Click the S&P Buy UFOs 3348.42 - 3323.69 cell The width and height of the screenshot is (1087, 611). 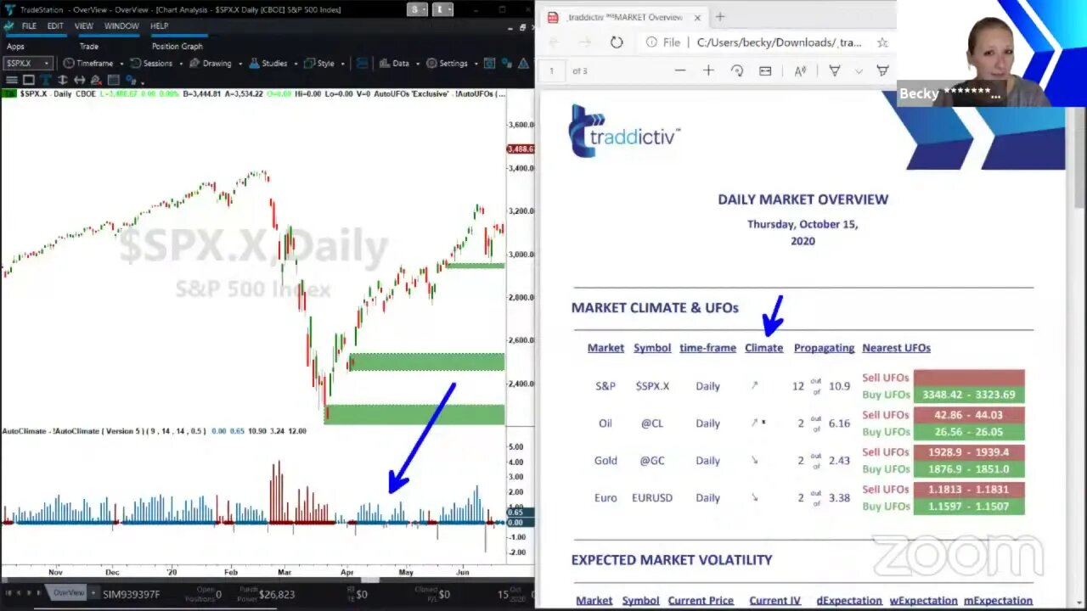pos(969,395)
